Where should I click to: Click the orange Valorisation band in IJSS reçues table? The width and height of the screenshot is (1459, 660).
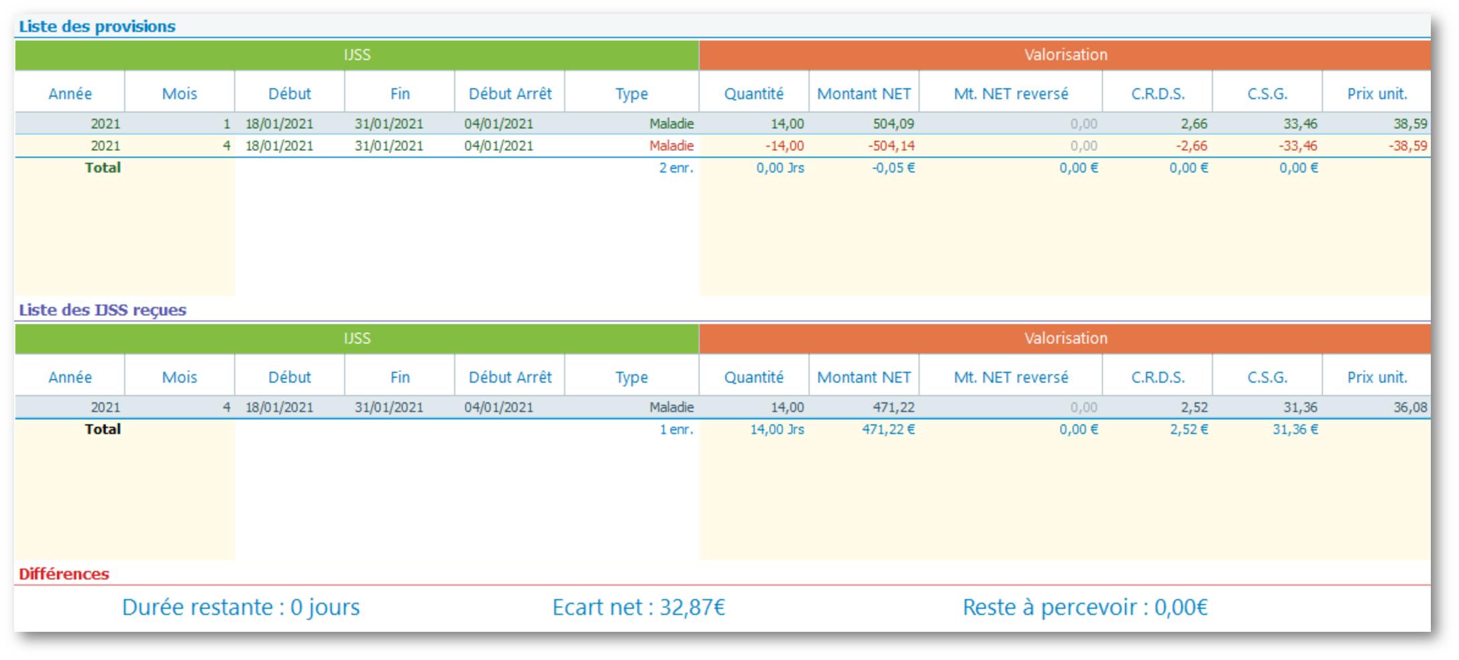(1065, 339)
